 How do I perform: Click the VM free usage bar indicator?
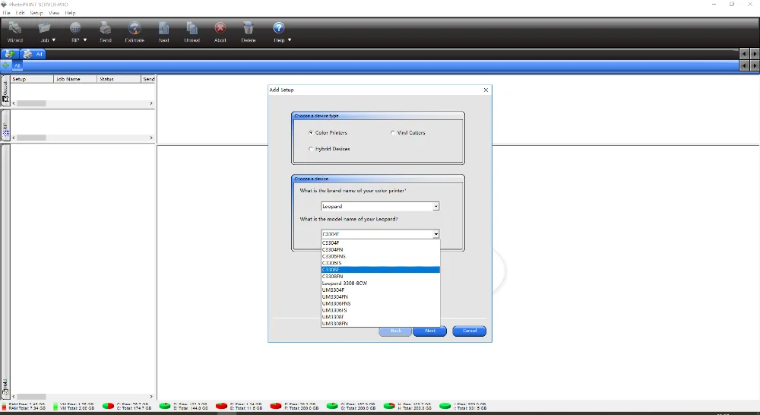[55, 406]
